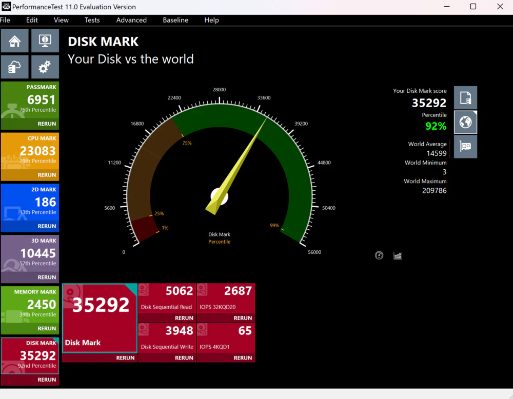Select the world comparison globe icon

[x=465, y=123]
